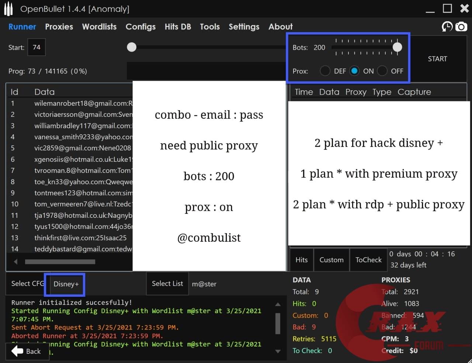
Task: Open the About tab
Action: (x=280, y=27)
